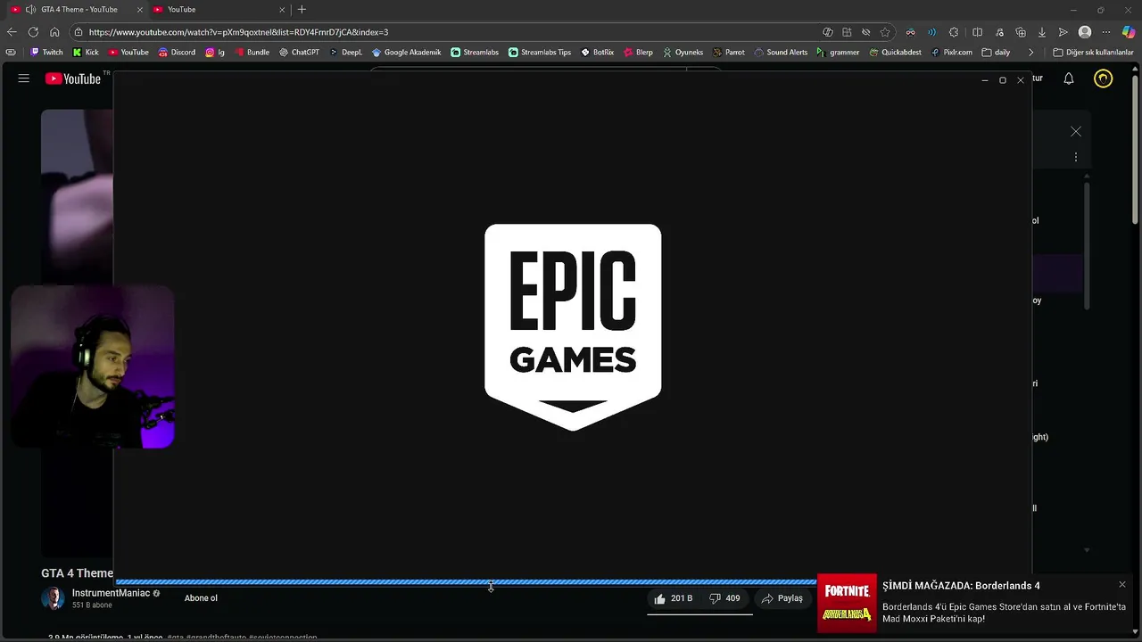
Task: Open the Ig Instagram bookmark
Action: [x=215, y=52]
